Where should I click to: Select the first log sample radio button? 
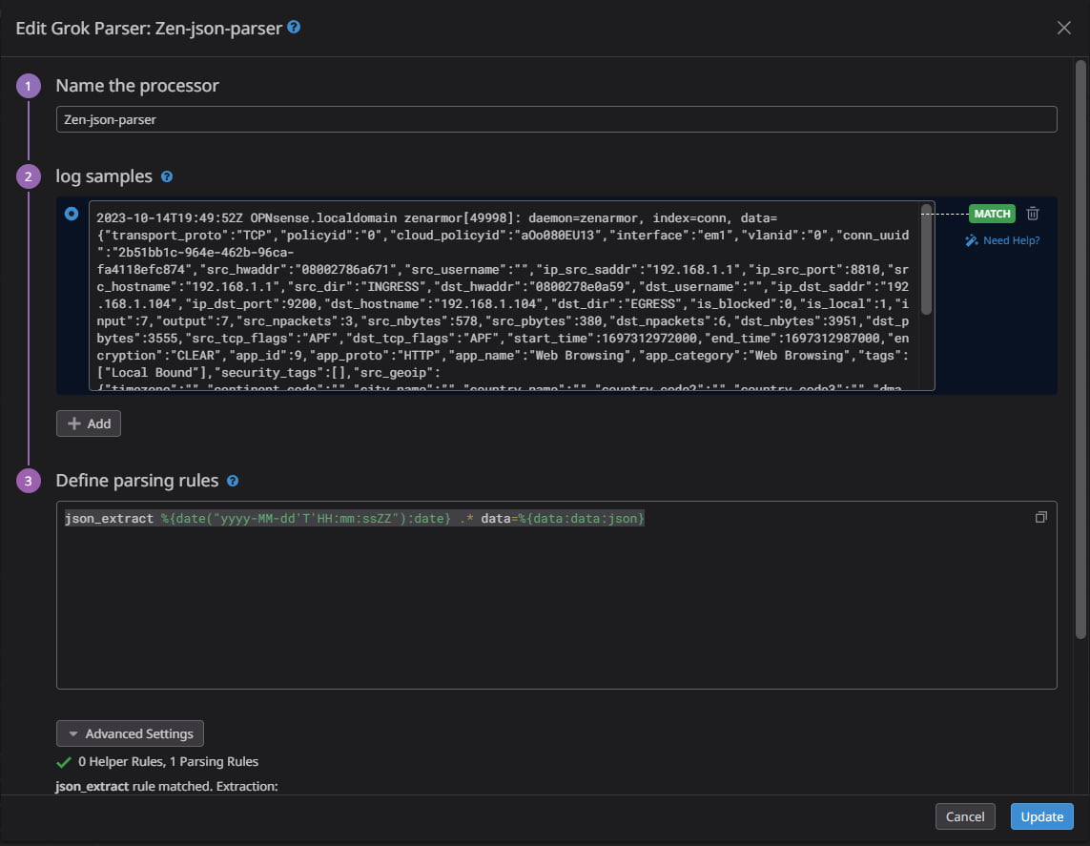click(x=72, y=214)
